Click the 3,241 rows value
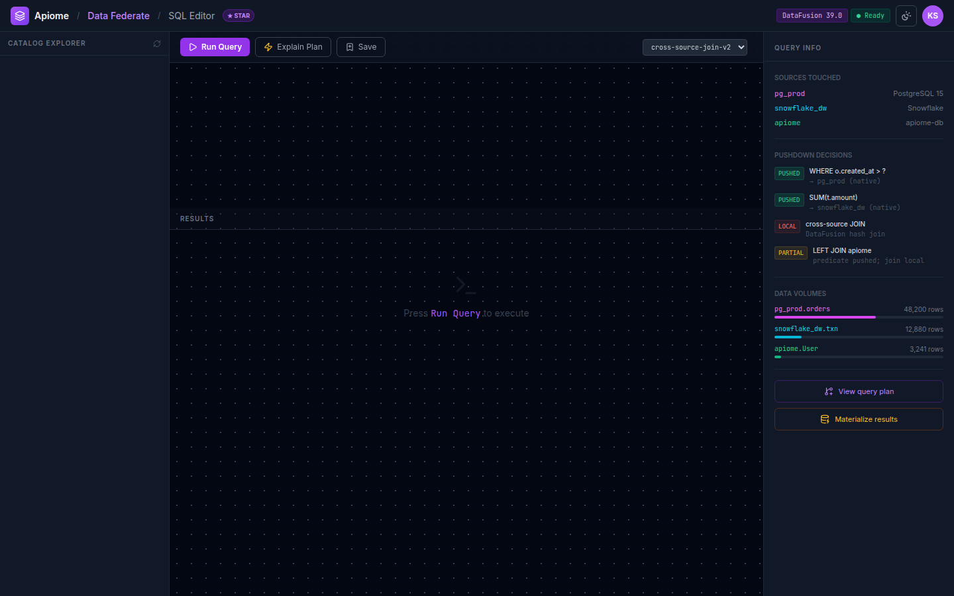The height and width of the screenshot is (596, 954). [926, 350]
